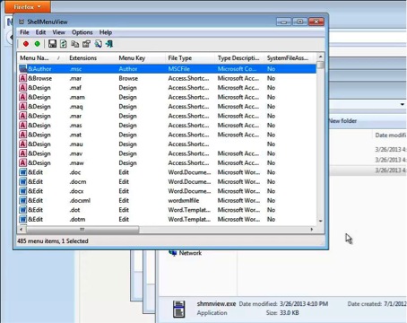Viewport: 407px width, 323px height.
Task: Click the Refresh toolbar icon
Action: [x=64, y=44]
